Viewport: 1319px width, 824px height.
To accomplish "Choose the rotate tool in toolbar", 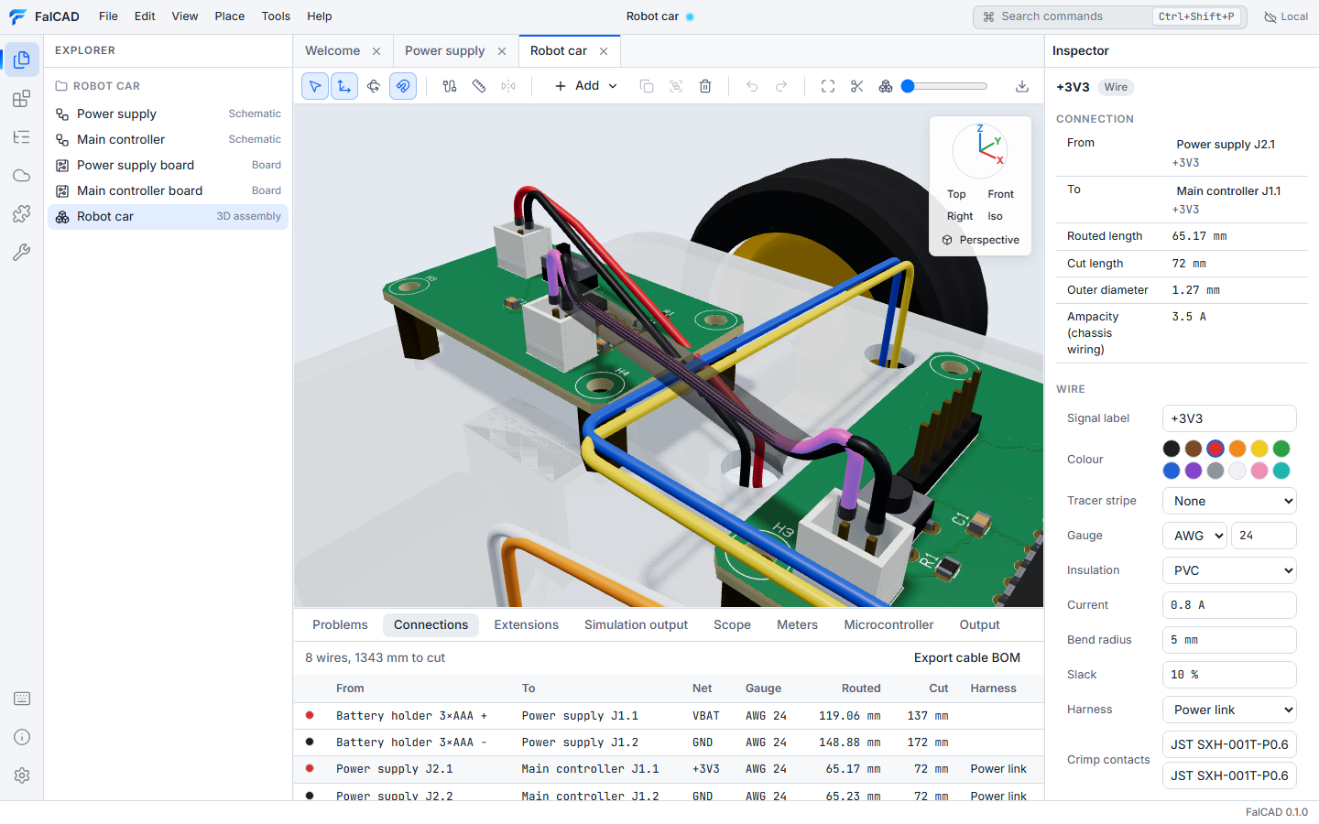I will coord(374,86).
